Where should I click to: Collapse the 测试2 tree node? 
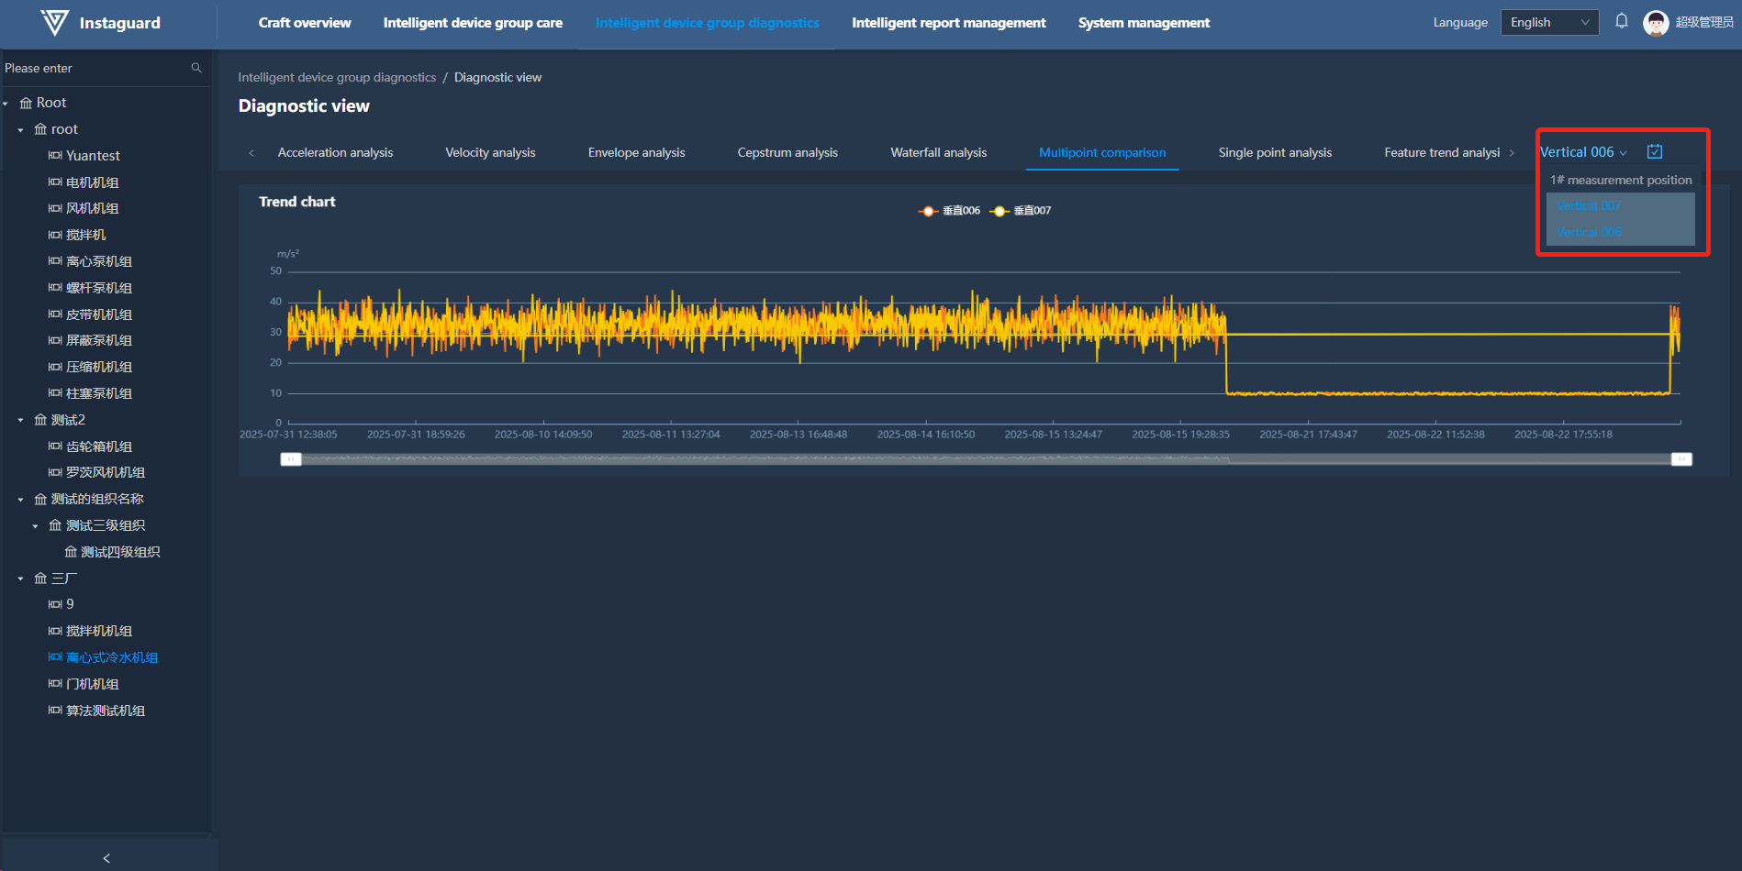point(21,420)
